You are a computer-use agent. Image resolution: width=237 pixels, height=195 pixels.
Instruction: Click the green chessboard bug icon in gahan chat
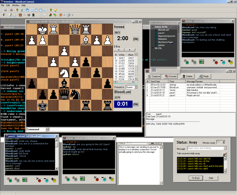pos(68,179)
